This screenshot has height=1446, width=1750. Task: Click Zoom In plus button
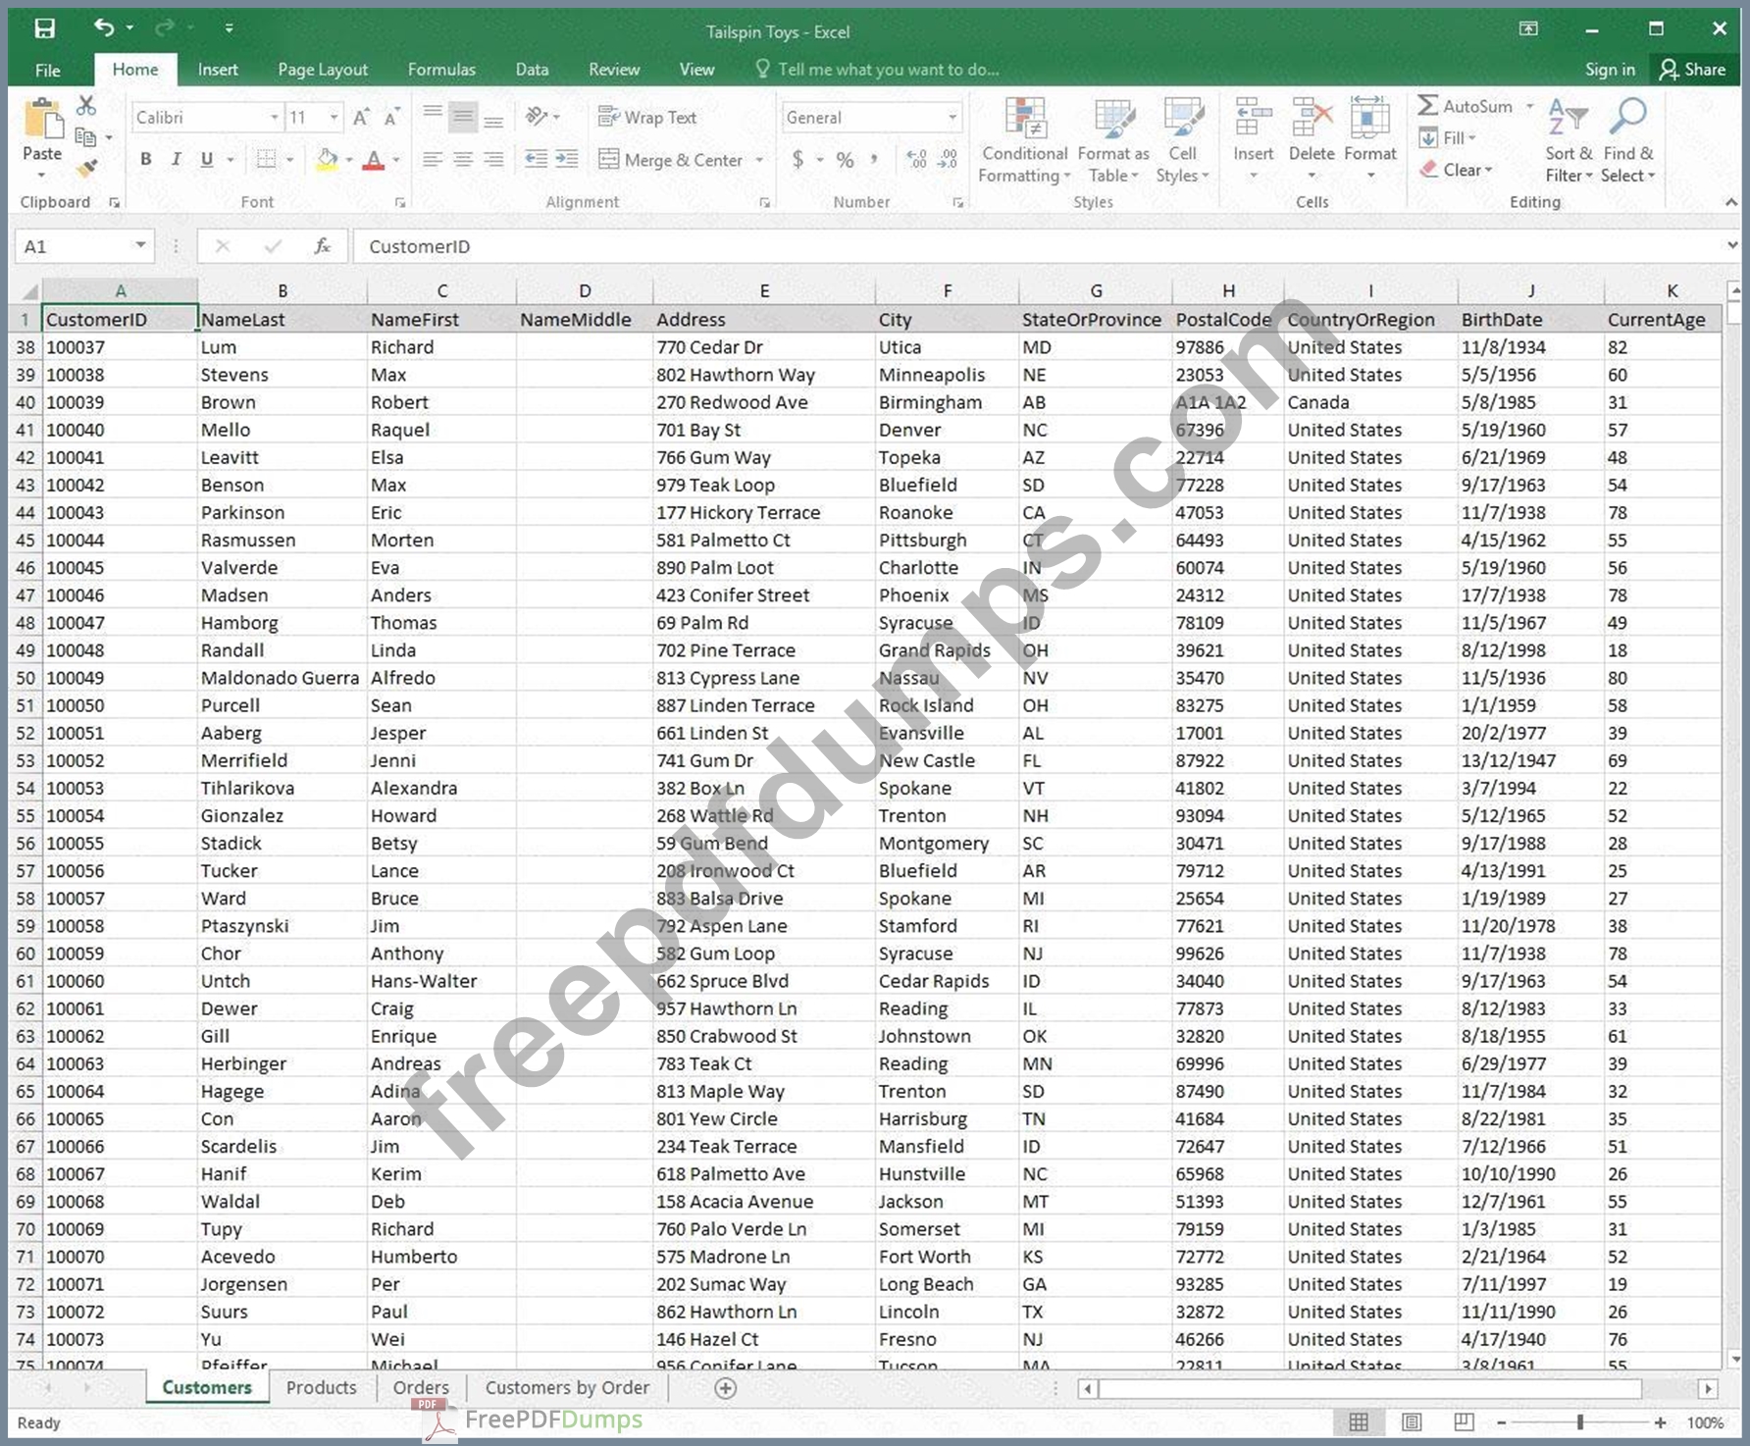pyautogui.click(x=1660, y=1422)
